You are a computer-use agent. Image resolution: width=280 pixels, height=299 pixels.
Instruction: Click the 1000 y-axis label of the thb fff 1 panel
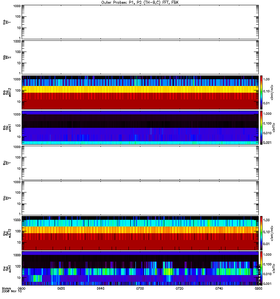[x=17, y=6]
